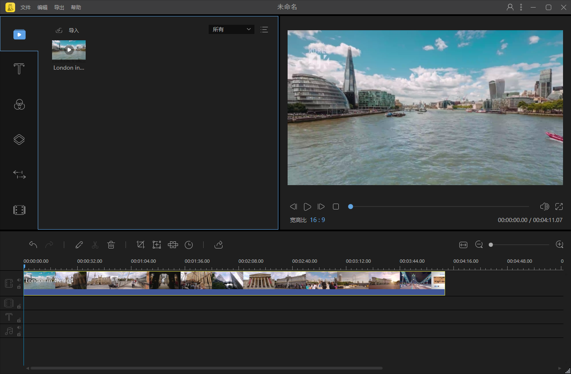Open the 导出 menu
The width and height of the screenshot is (571, 374).
tap(59, 8)
